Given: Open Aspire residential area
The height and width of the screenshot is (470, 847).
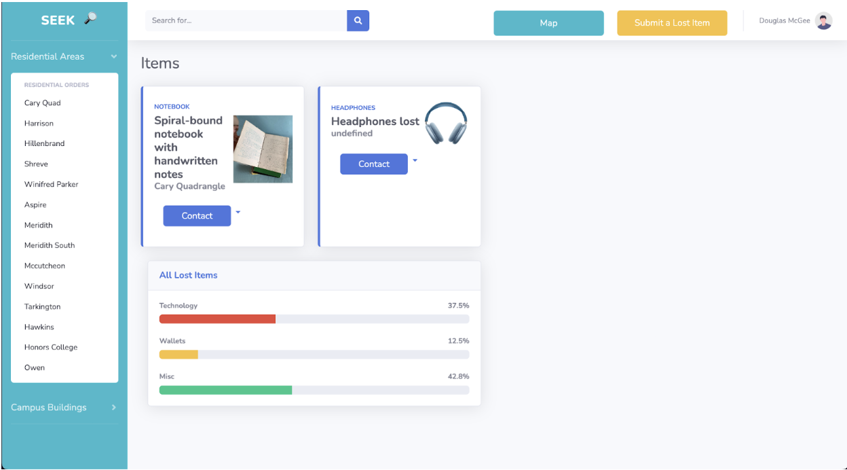Looking at the screenshot, I should pyautogui.click(x=35, y=205).
